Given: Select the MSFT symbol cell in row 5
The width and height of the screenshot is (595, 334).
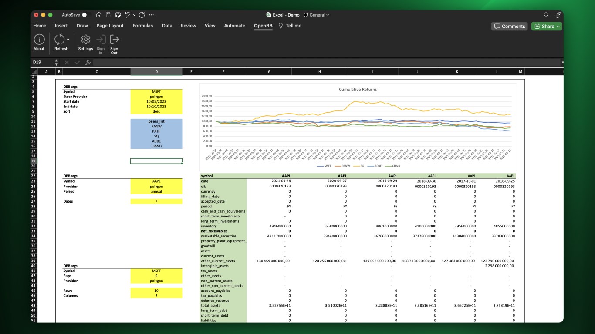Looking at the screenshot, I should click(156, 92).
